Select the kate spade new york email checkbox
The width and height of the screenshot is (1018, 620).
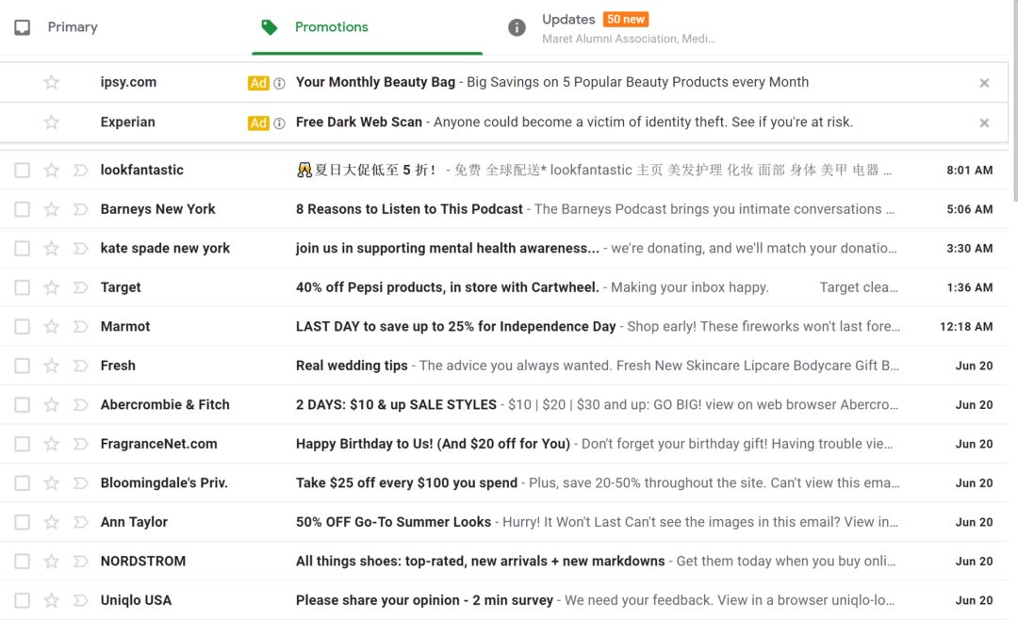[x=22, y=249]
